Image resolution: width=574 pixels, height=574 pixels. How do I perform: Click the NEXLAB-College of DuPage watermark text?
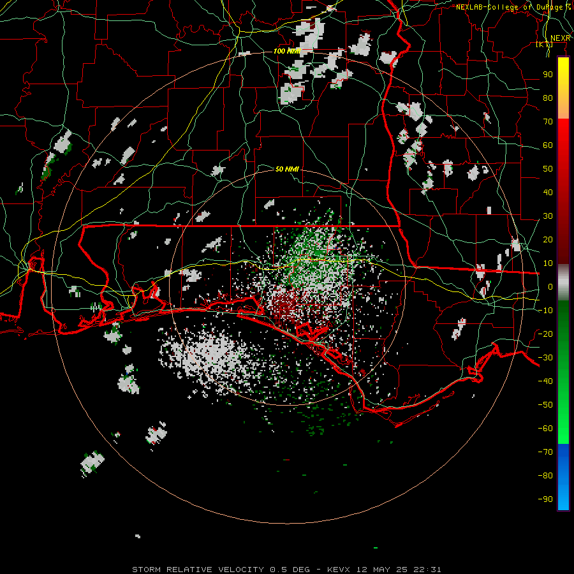click(x=513, y=7)
